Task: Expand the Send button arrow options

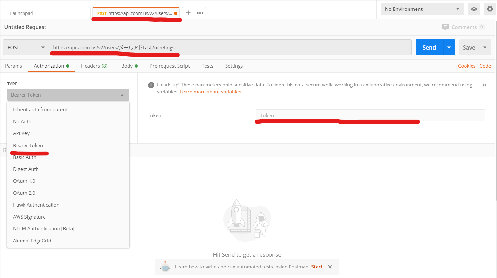Action: tap(449, 47)
